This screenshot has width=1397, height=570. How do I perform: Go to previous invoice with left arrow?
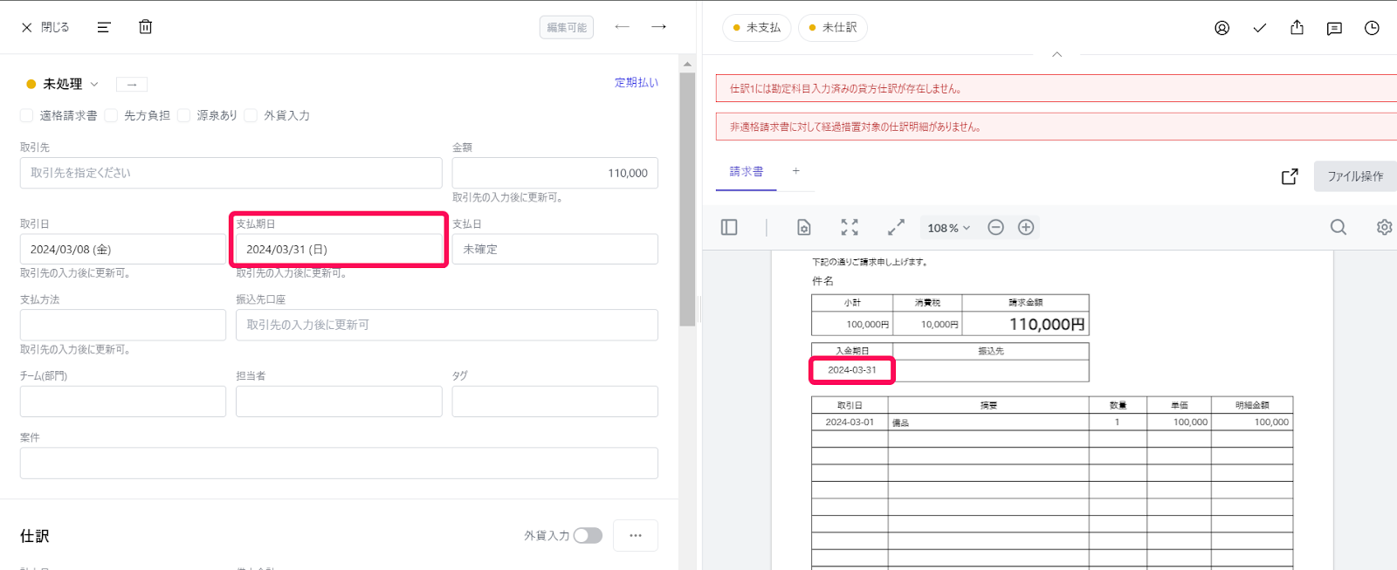(622, 27)
